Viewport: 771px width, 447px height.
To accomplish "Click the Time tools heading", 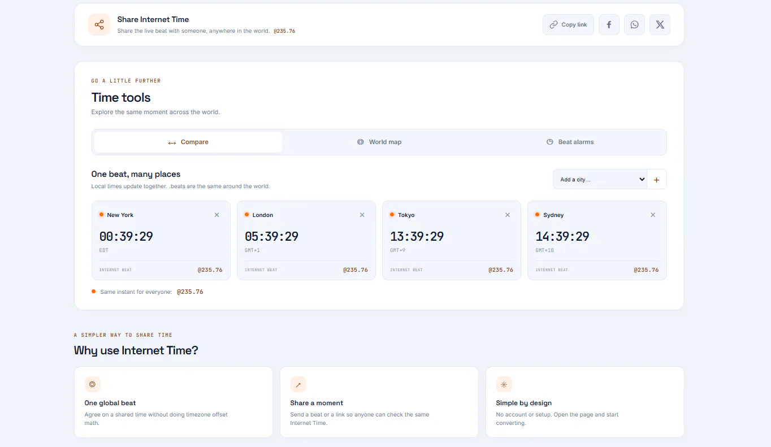I will (x=121, y=98).
